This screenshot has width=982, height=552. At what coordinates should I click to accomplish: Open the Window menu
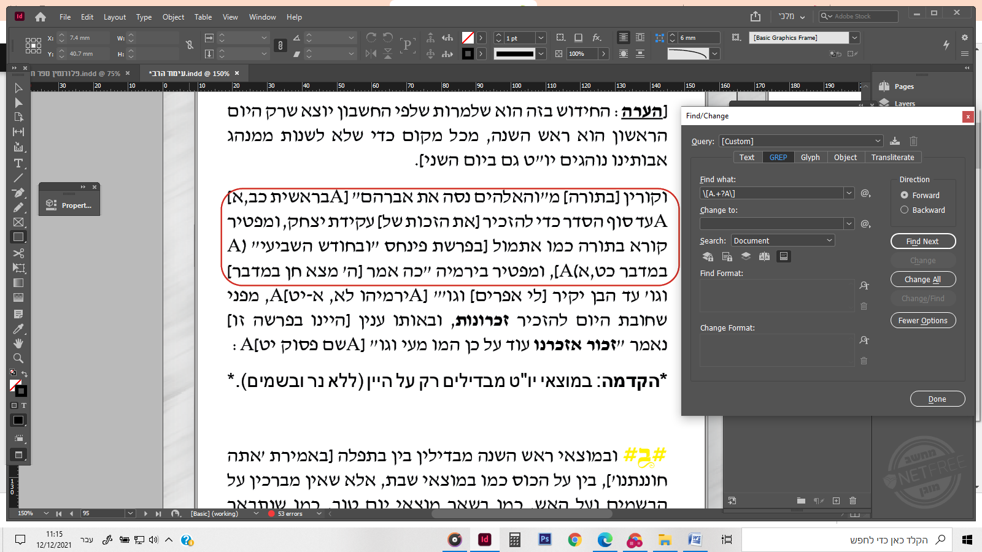(x=263, y=17)
